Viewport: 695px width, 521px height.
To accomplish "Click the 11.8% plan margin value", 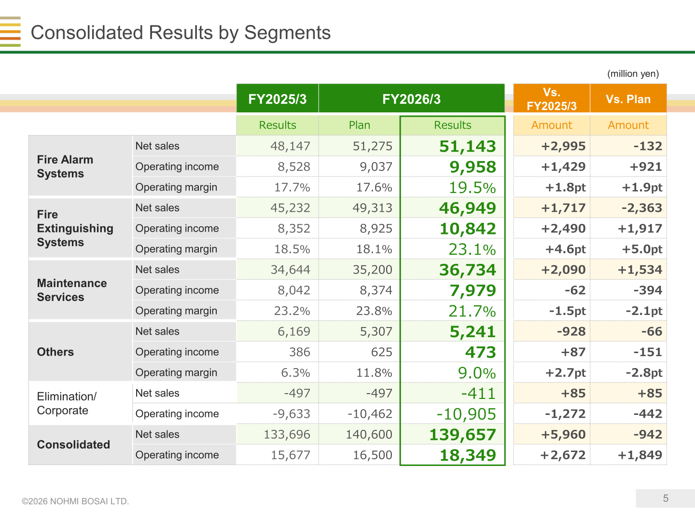I will (x=374, y=372).
